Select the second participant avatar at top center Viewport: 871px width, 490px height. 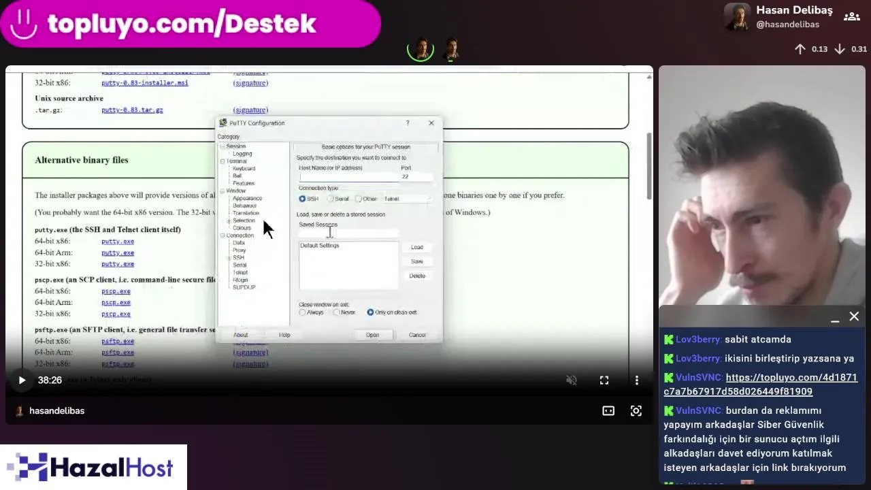click(x=451, y=49)
